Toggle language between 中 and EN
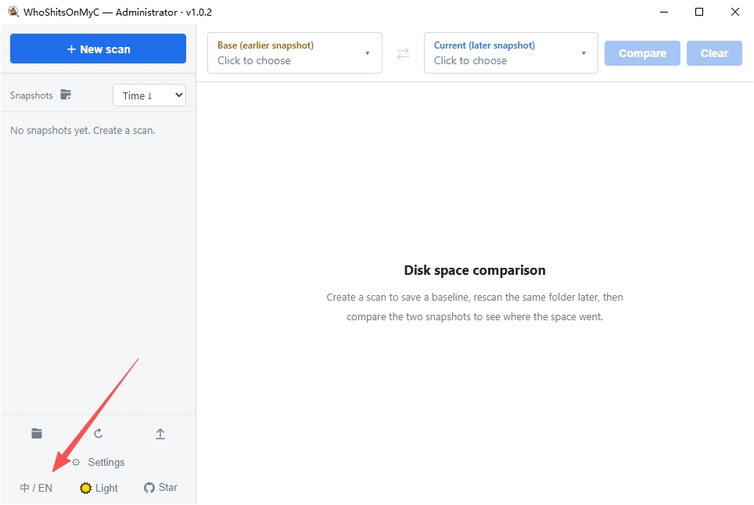 pos(36,488)
